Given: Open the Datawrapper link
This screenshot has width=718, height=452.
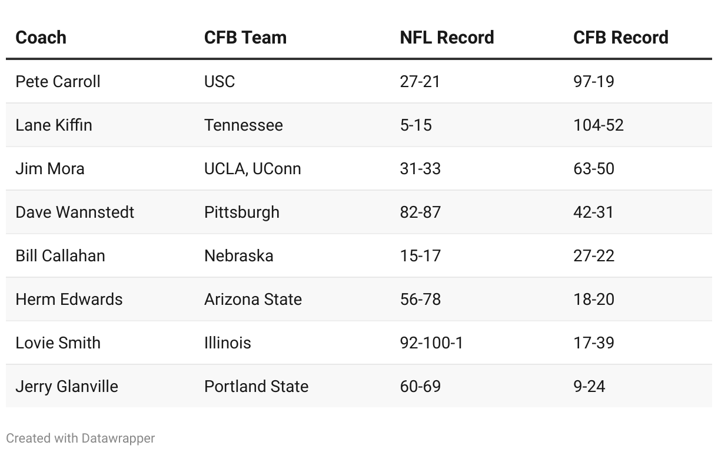Looking at the screenshot, I should tap(118, 438).
